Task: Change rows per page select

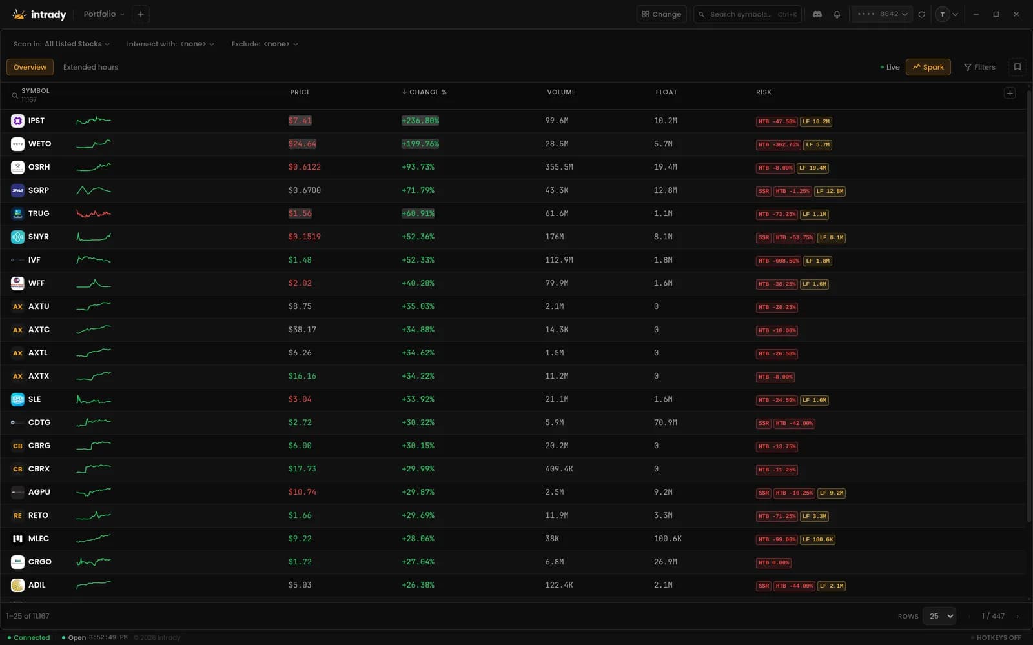Action: point(939,616)
